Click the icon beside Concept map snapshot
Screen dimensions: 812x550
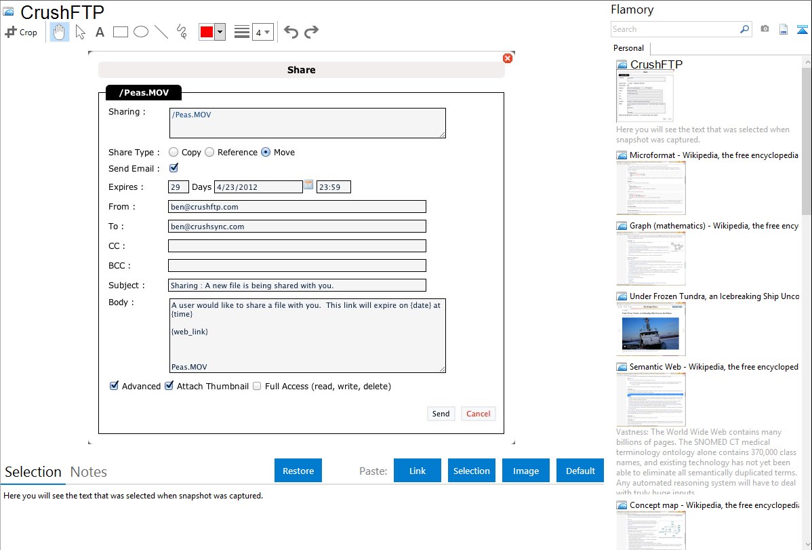click(x=622, y=505)
